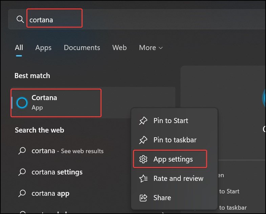Click search icon beside 'cortana app'
The height and width of the screenshot is (214, 266).
(22, 193)
